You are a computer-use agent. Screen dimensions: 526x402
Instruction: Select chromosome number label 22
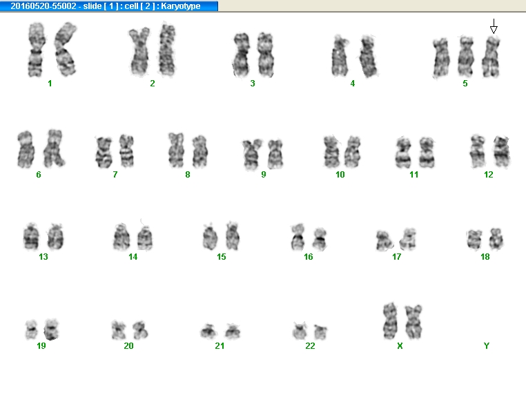tap(311, 346)
